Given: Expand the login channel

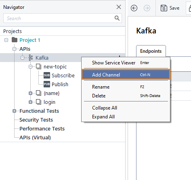Looking at the screenshot, I should tap(31, 102).
